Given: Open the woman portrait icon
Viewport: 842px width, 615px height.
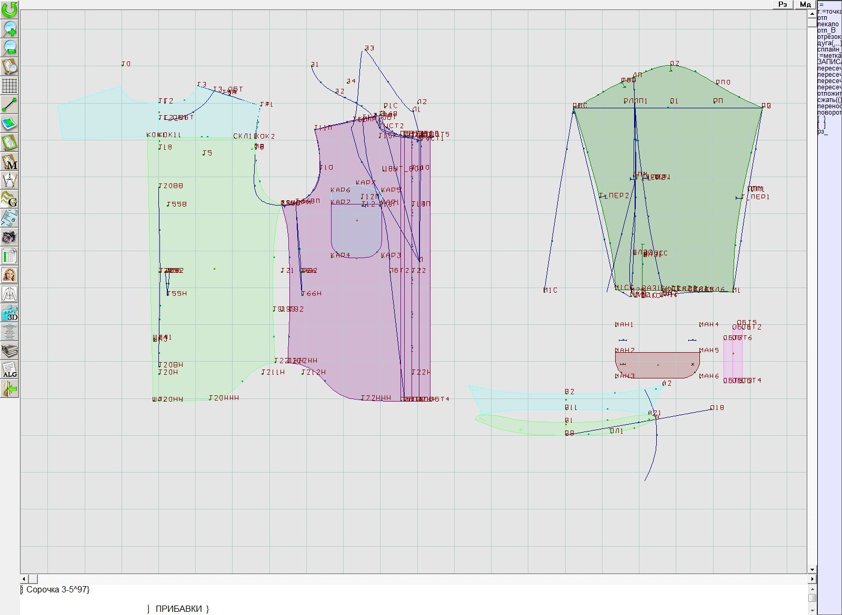Looking at the screenshot, I should (9, 275).
